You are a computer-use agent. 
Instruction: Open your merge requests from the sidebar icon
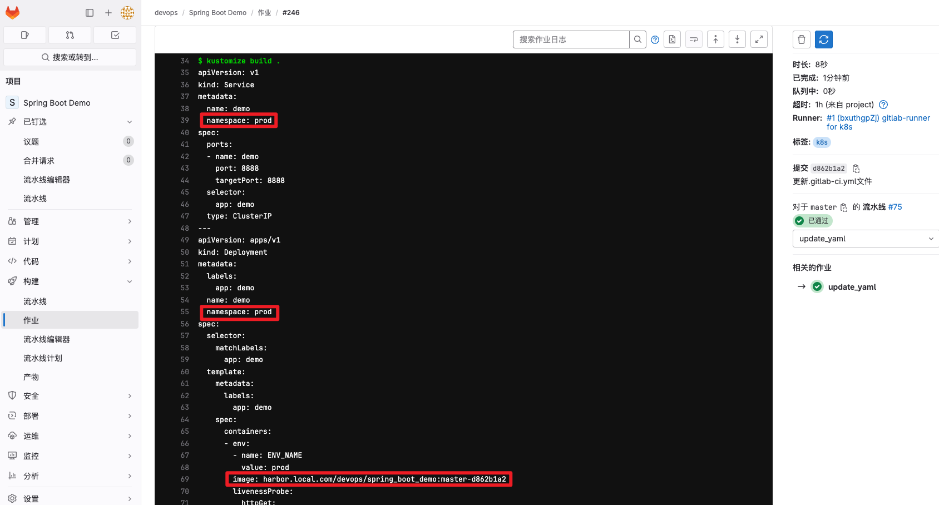point(70,34)
